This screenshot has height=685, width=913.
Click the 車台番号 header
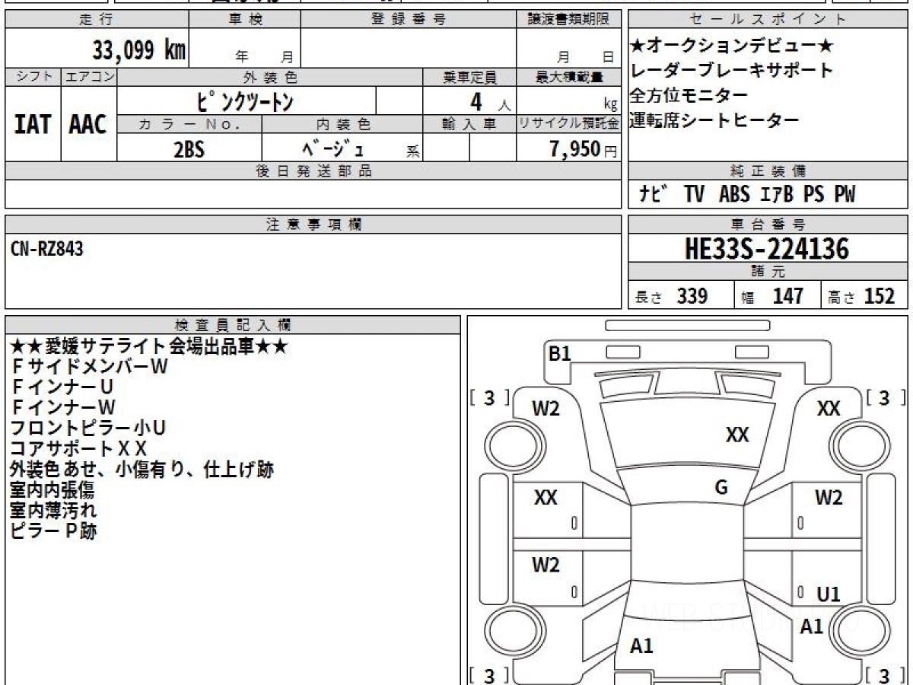pyautogui.click(x=768, y=225)
